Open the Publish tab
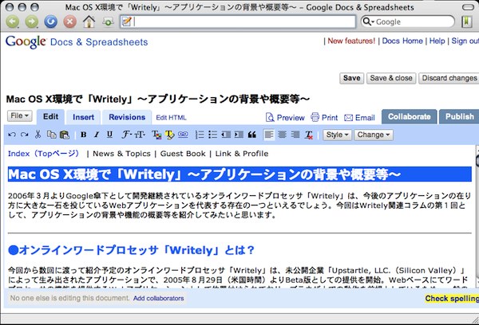 459,116
